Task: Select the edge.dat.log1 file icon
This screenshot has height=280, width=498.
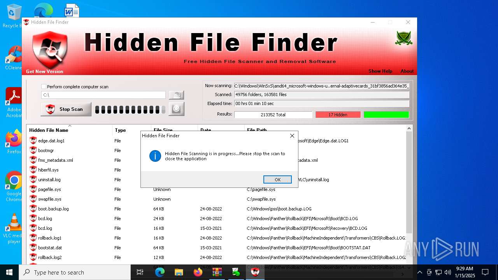Action: point(33,141)
